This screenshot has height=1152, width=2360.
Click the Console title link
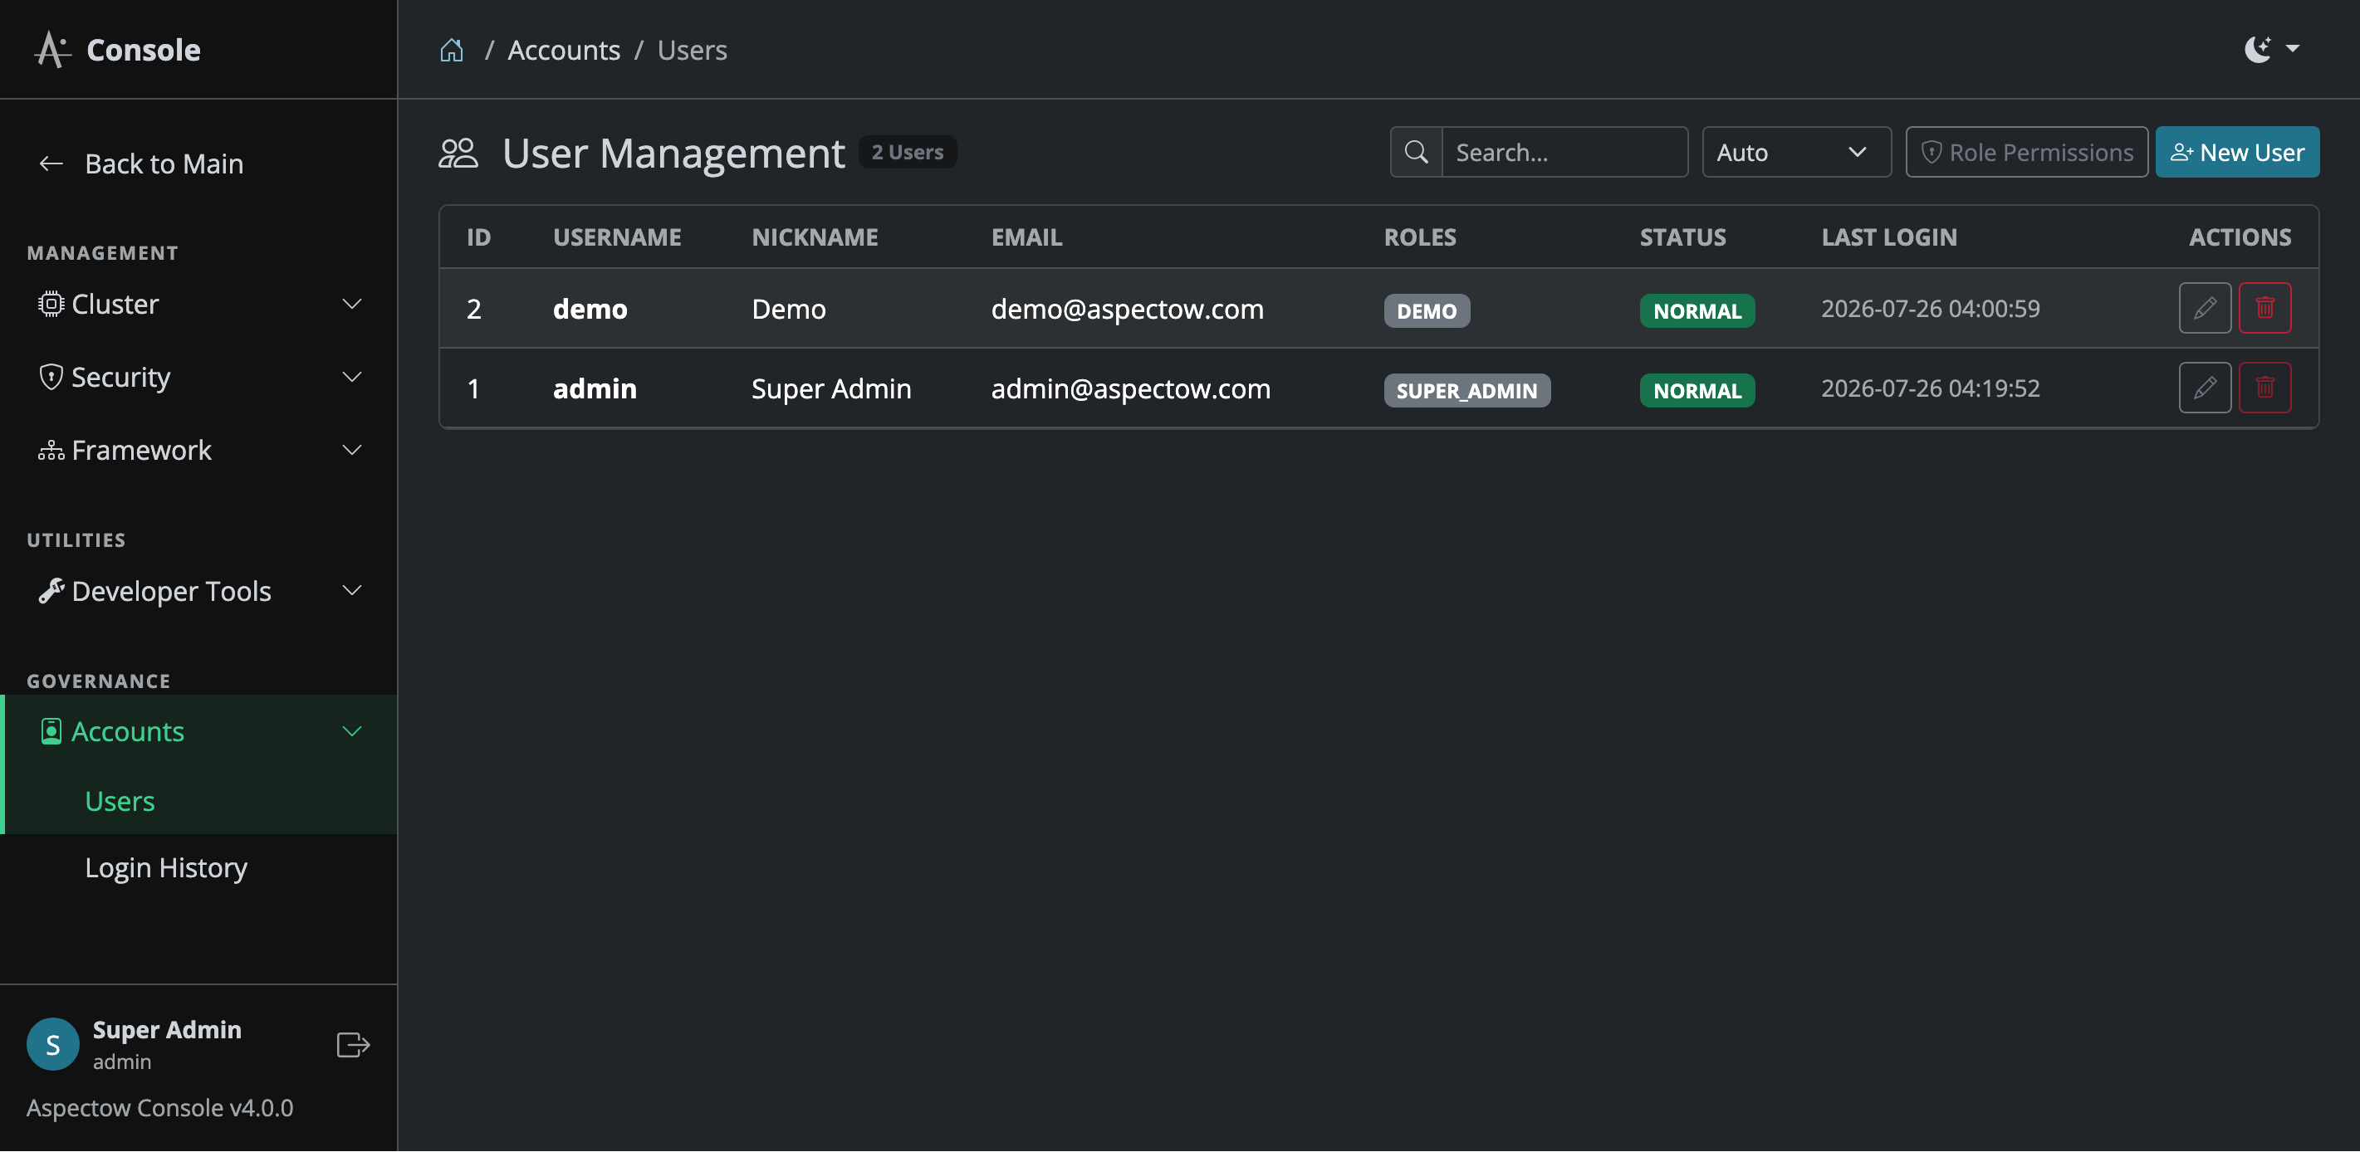143,50
